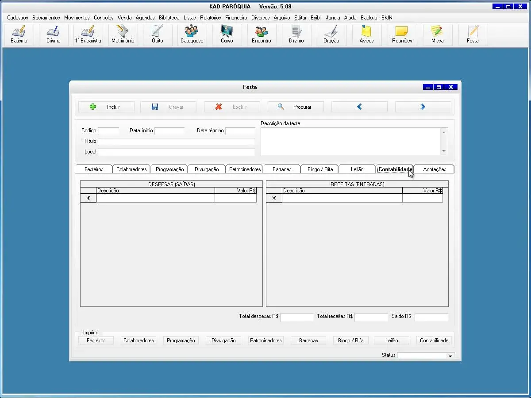Switch to the Anotações tab
This screenshot has height=398, width=531.
coord(435,169)
